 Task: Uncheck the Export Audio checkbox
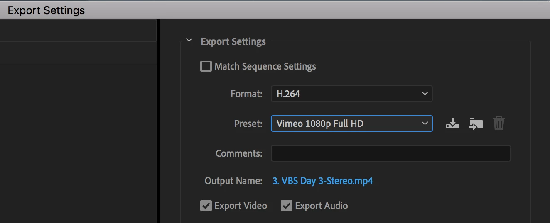[287, 206]
